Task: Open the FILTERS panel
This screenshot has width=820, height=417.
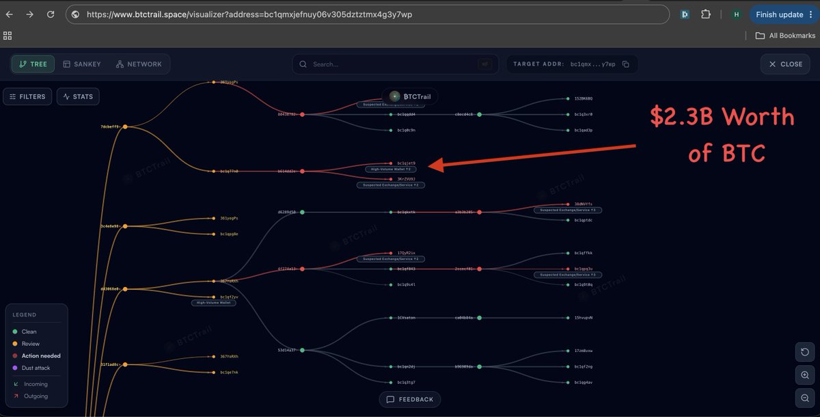Action: coord(27,96)
